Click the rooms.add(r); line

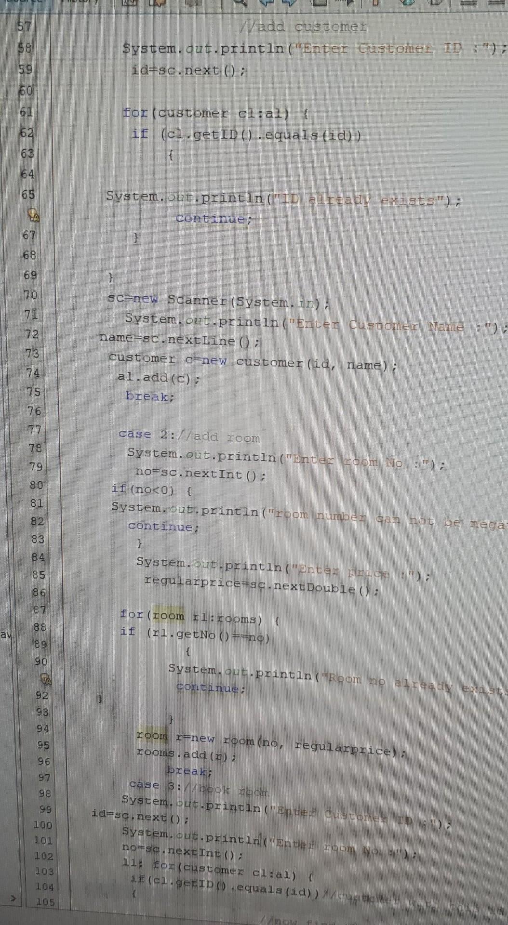tap(186, 754)
